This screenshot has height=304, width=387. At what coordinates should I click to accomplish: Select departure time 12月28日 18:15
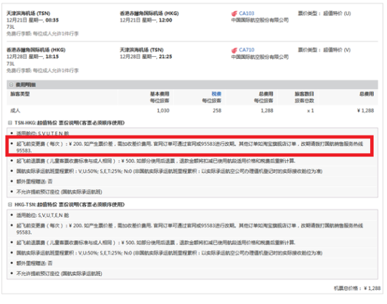32,57
